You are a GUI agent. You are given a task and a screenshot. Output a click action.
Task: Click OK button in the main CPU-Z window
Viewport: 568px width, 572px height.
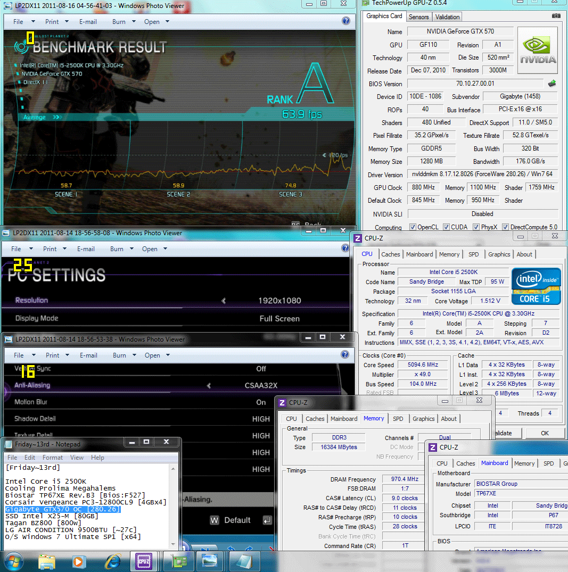544,433
